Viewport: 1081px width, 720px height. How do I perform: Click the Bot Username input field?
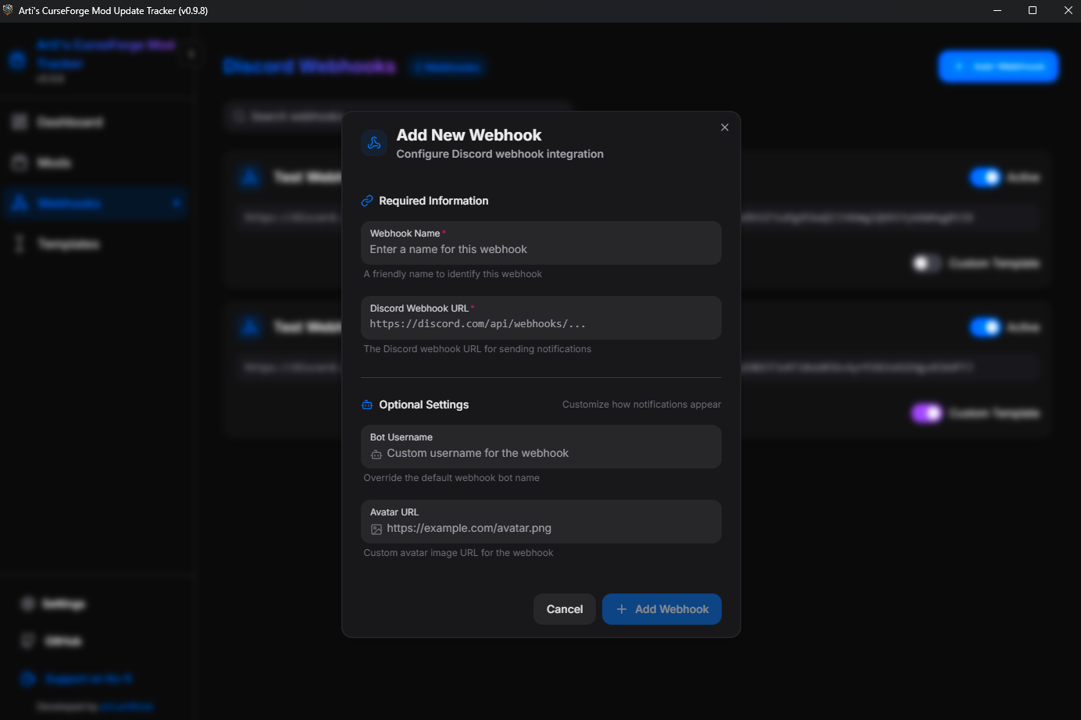[x=540, y=447]
